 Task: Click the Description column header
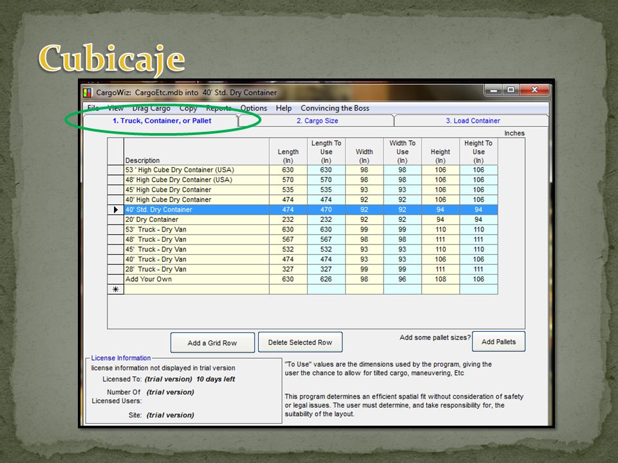point(197,152)
